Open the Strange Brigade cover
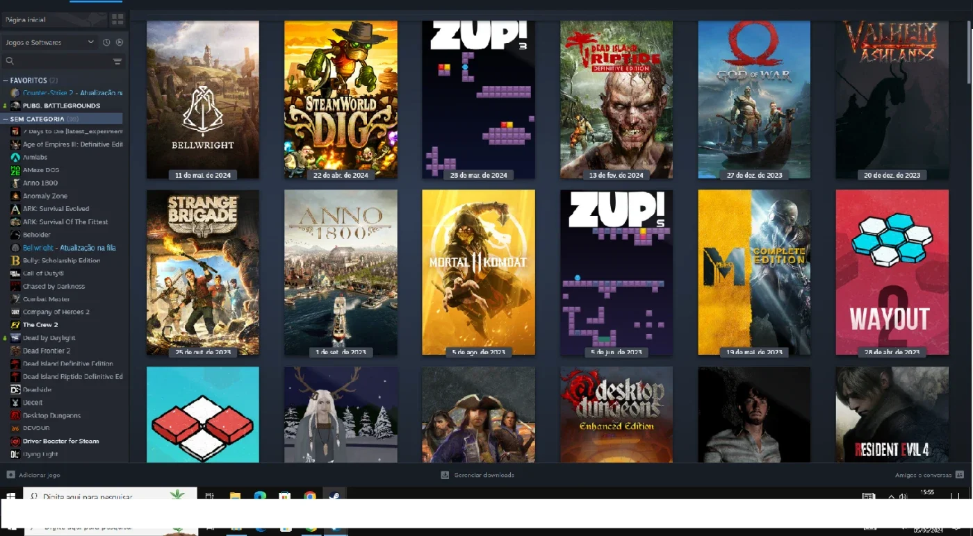The width and height of the screenshot is (973, 536). coord(203,272)
